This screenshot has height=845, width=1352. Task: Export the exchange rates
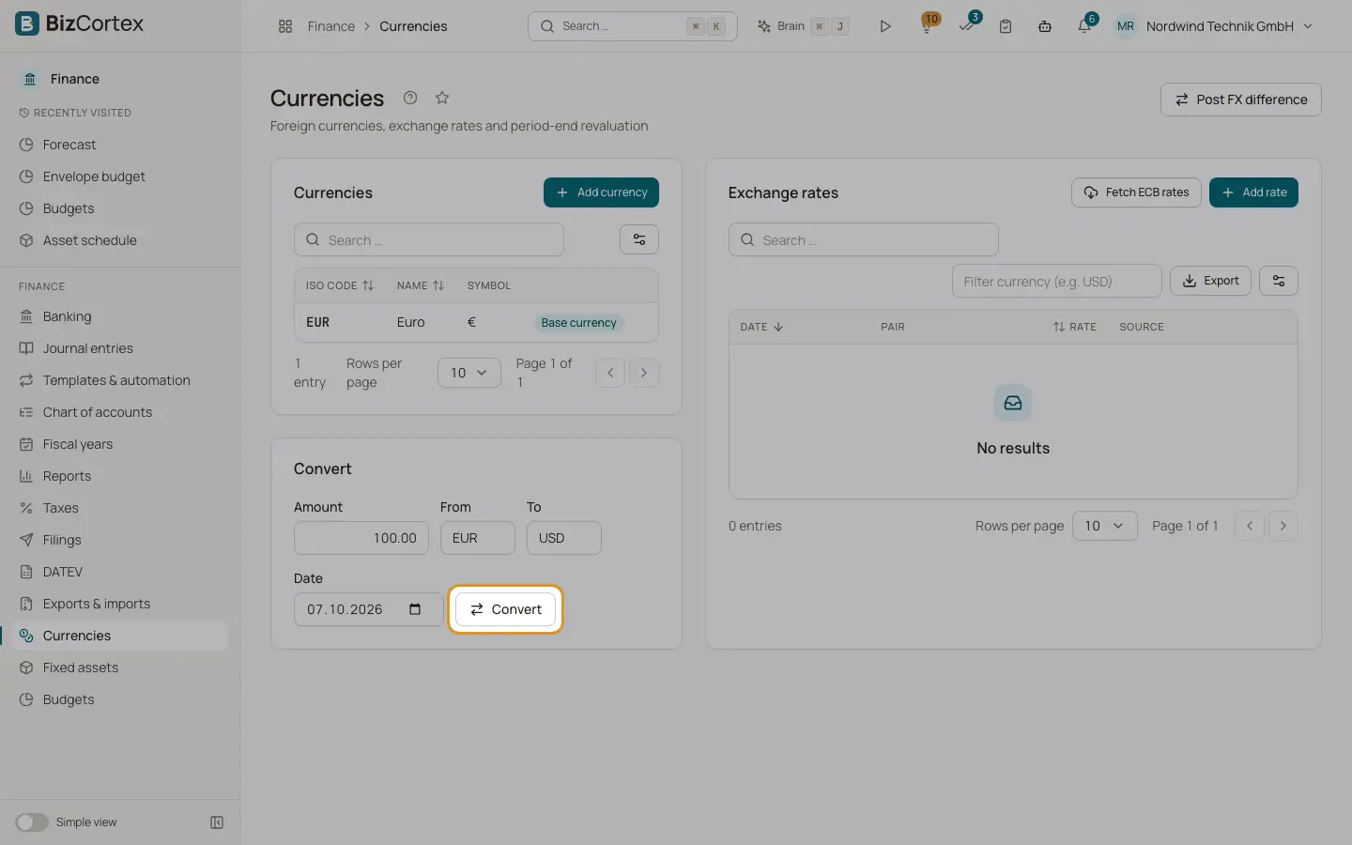point(1210,281)
